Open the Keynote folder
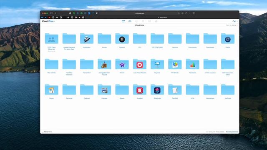Viewport: 267px width, 150px height. coord(157,64)
